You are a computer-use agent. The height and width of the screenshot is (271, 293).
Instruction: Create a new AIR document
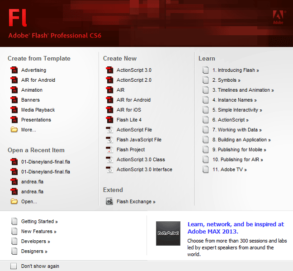(121, 90)
